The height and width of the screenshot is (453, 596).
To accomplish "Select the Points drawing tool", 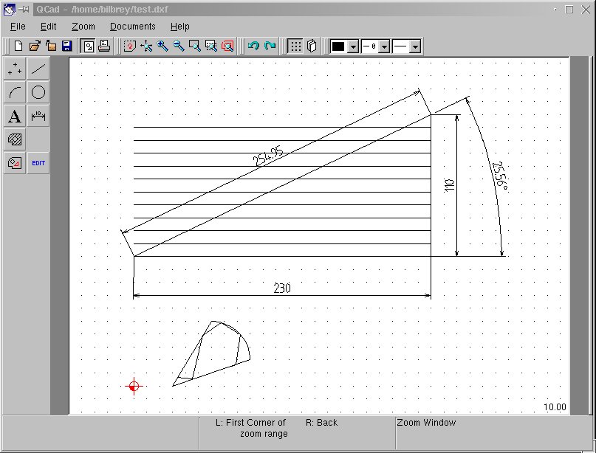I will (x=15, y=69).
